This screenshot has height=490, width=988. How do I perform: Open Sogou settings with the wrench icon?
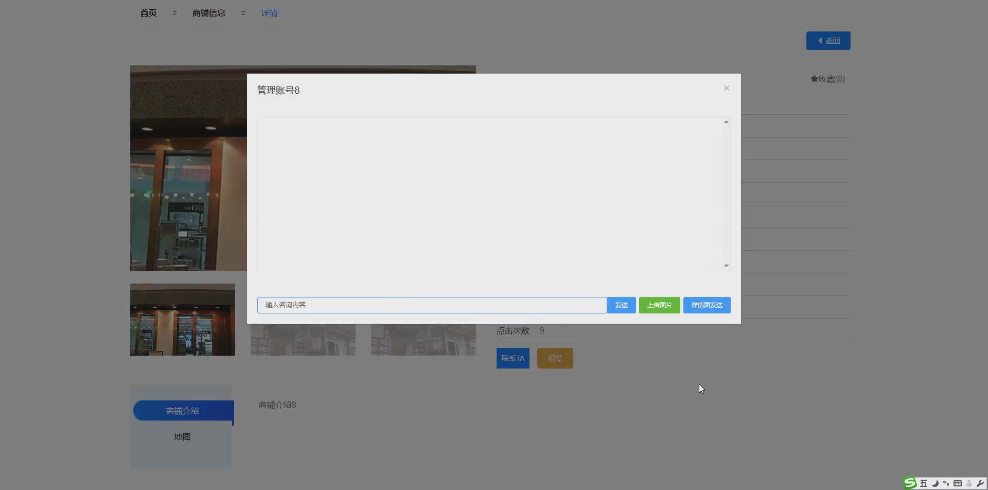980,483
